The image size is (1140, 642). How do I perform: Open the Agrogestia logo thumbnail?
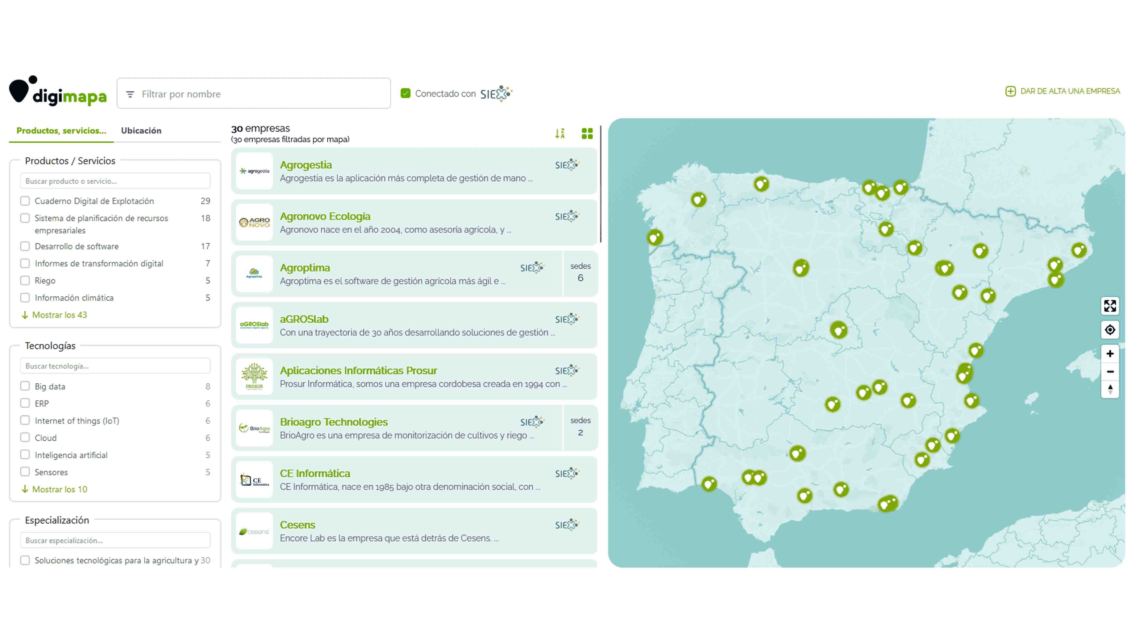(254, 171)
